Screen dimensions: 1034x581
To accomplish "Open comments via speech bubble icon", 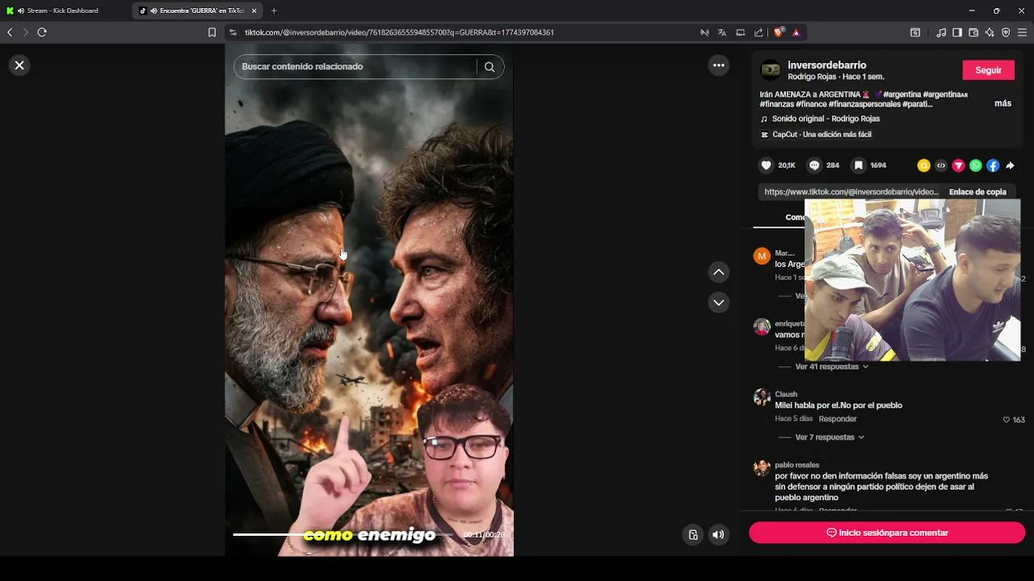I will coord(814,165).
